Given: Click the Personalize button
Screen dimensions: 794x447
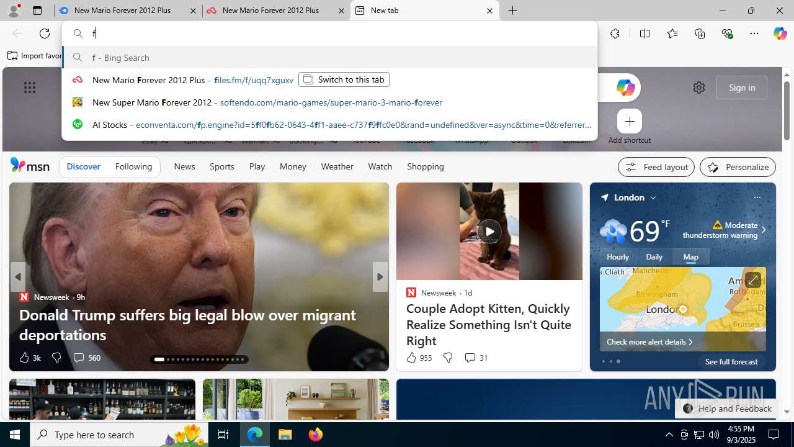Looking at the screenshot, I should pos(738,167).
